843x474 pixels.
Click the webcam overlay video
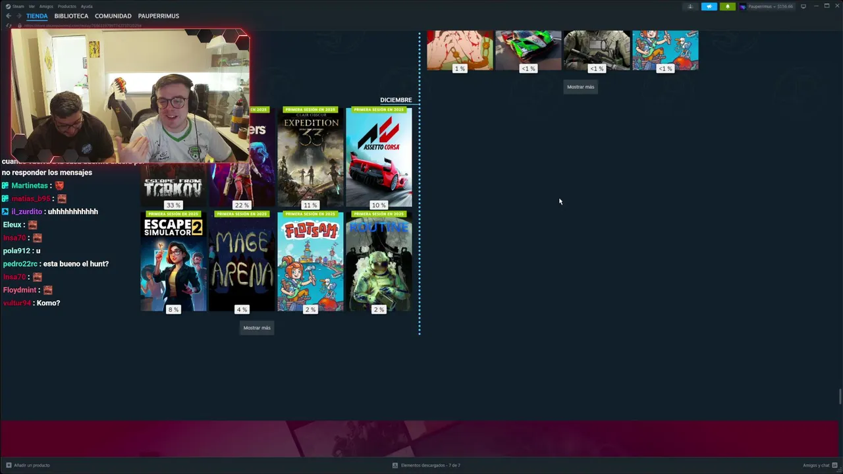pos(130,95)
